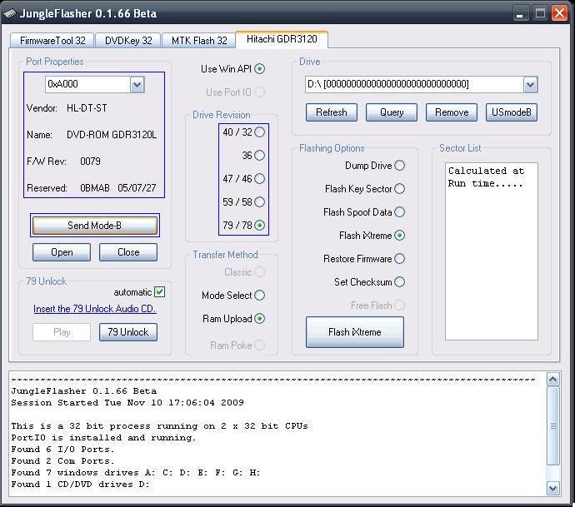Click the JungleFlasher title bar app icon
The width and height of the screenshot is (575, 507).
pos(11,13)
